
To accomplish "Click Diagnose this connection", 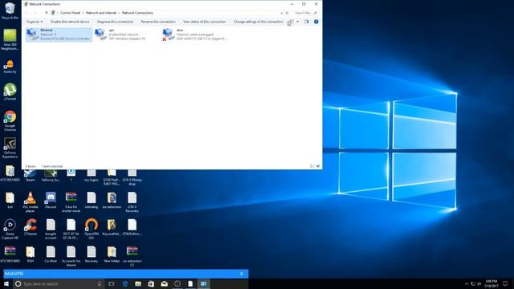I will click(115, 22).
